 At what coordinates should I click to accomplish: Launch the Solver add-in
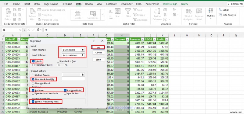[224, 10]
